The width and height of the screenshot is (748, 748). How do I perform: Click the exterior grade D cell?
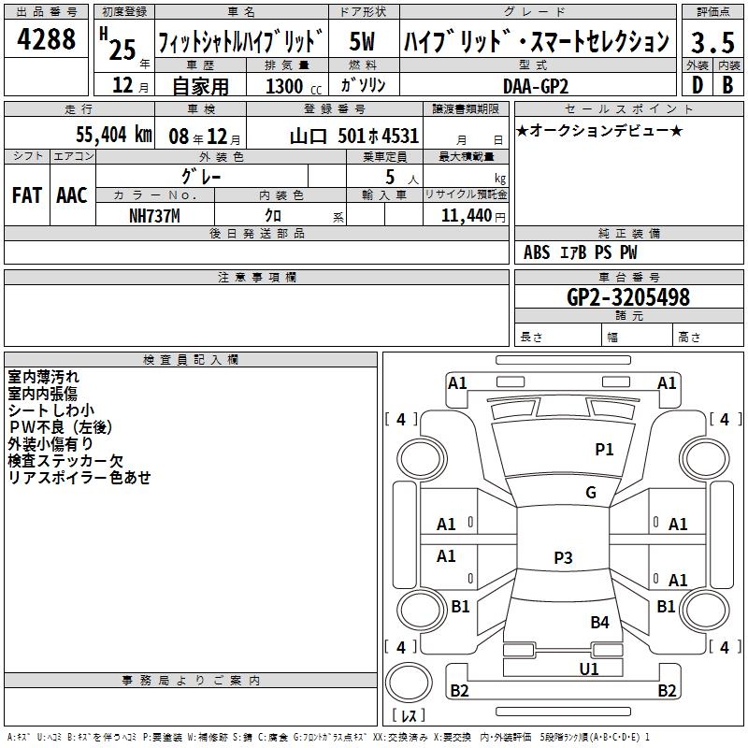point(697,84)
